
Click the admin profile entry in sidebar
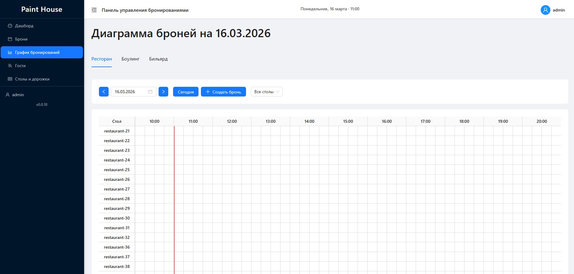(x=15, y=95)
